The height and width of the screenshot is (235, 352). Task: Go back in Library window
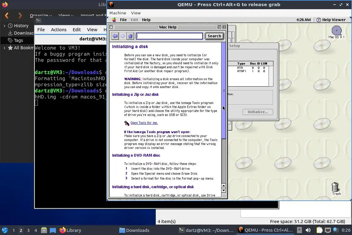6,16
